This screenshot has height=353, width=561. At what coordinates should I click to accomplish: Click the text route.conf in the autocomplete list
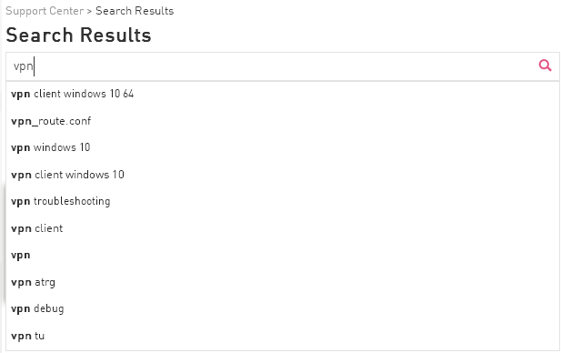pyautogui.click(x=65, y=121)
